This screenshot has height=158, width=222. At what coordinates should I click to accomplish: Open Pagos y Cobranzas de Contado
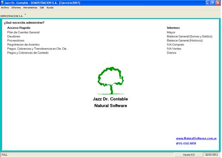(x=28, y=53)
